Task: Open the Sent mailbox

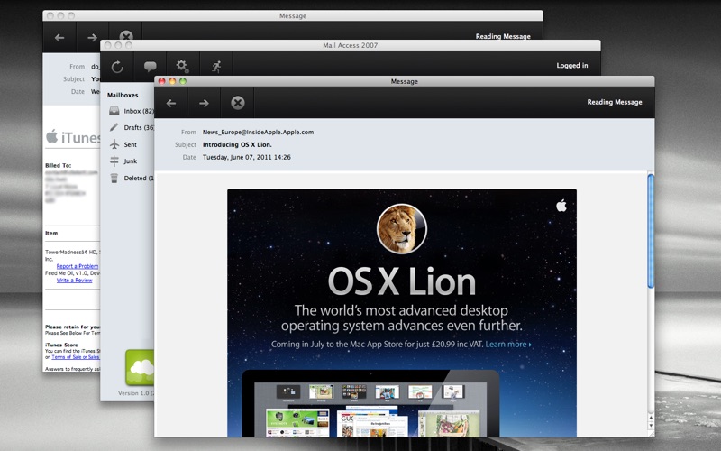Action: click(x=131, y=144)
